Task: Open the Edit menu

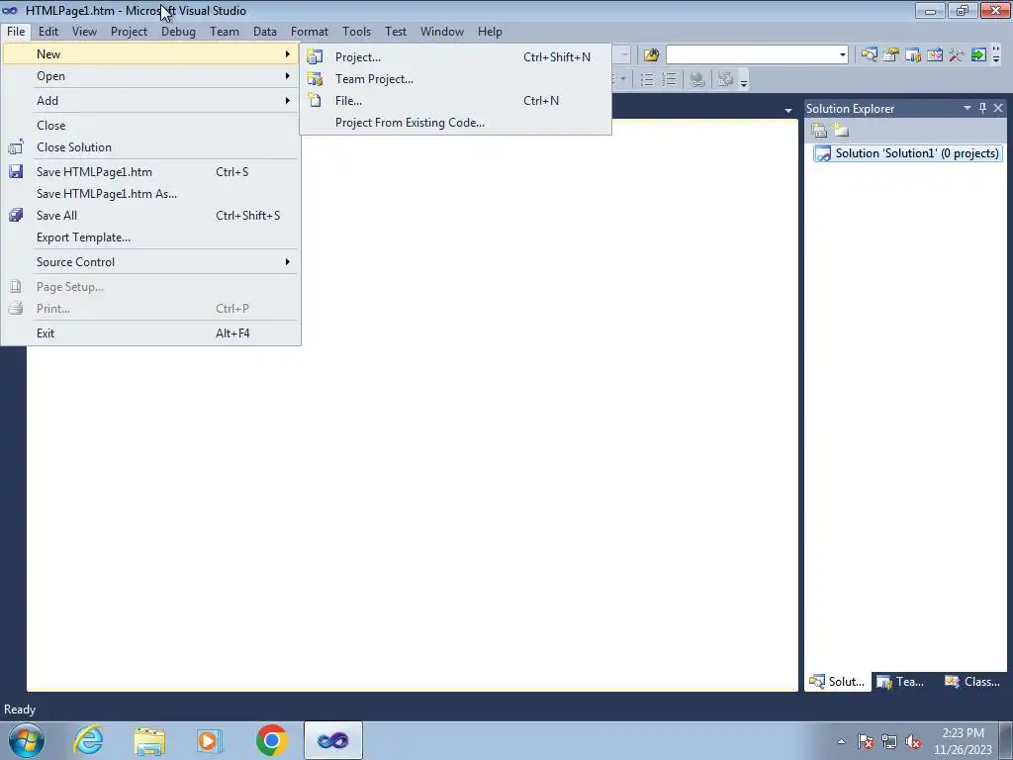Action: [x=47, y=31]
